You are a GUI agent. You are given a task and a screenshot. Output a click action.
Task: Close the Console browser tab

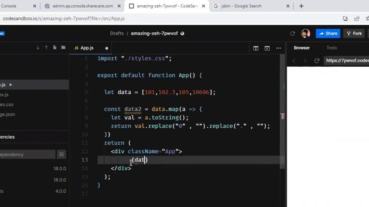pos(35,6)
